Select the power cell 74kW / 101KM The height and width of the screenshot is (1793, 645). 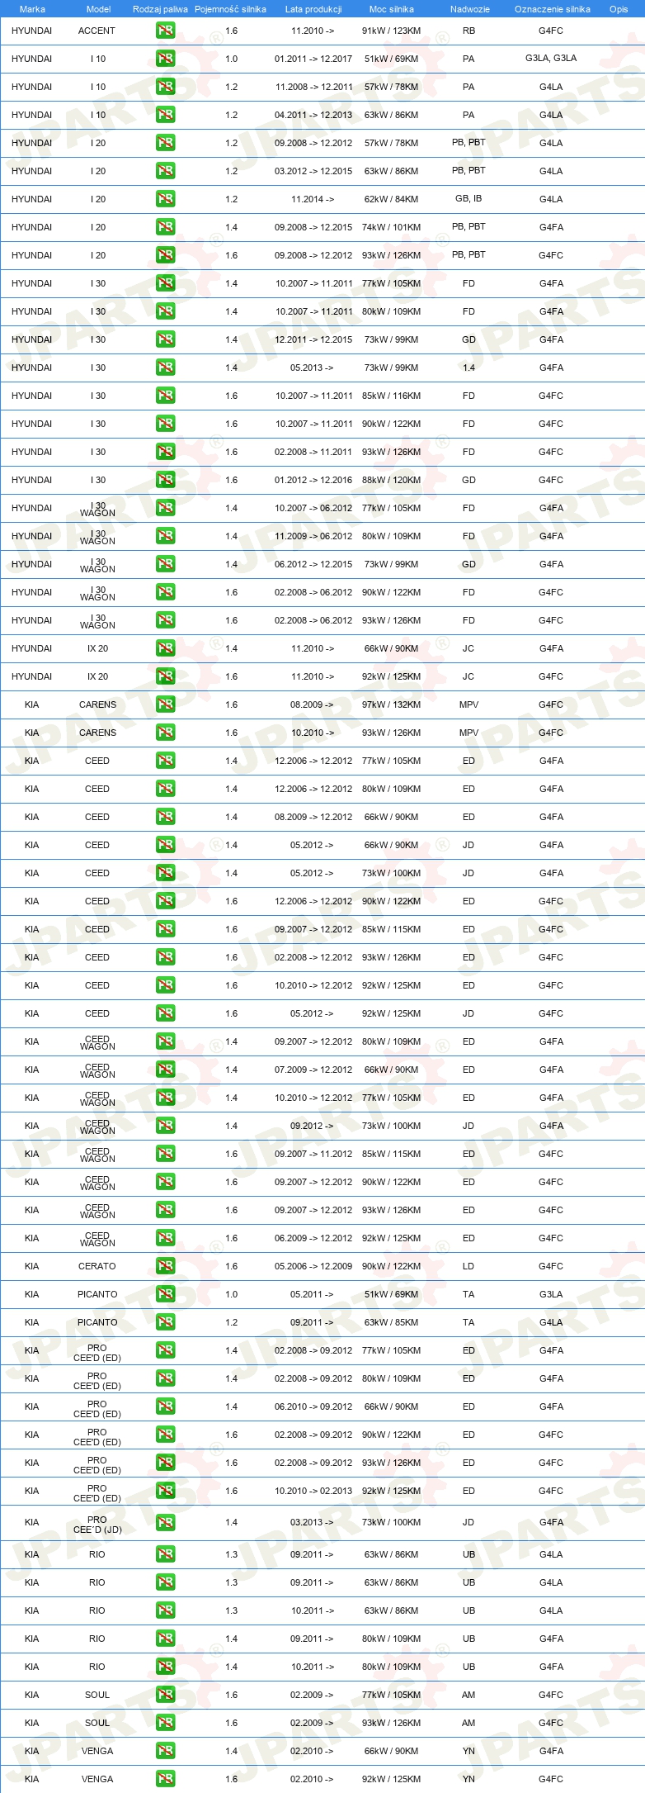[391, 227]
